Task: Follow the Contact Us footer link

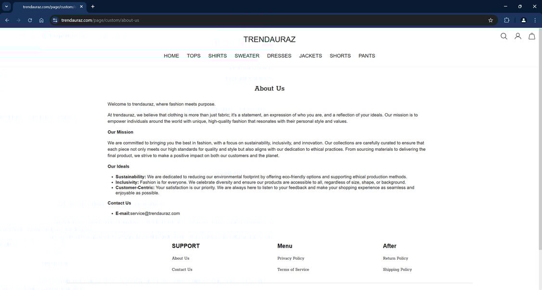Action: [182, 269]
